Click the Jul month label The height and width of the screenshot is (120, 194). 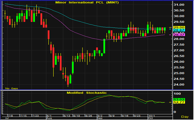[7, 118]
